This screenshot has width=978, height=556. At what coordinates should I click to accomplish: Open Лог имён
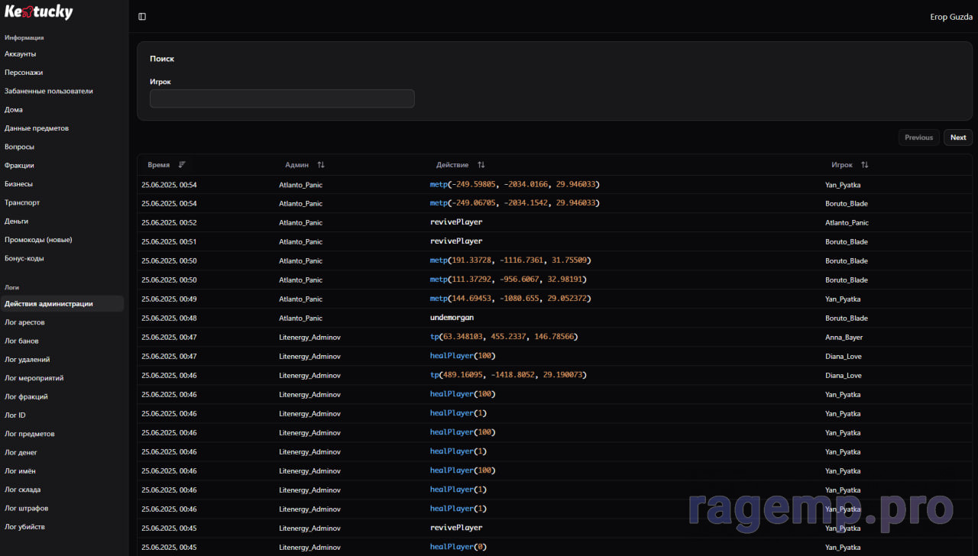tap(21, 471)
